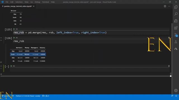Open the Edit menu
Screen dimensions: 179x100
point(12,2)
